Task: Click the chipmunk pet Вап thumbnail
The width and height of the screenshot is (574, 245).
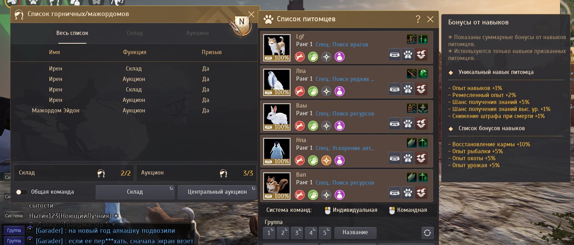Action: point(277,186)
